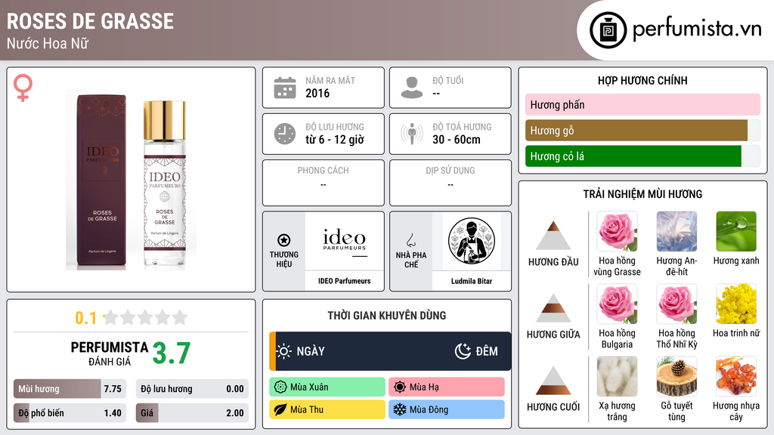Click the star badge icon above Thương hiệu
This screenshot has height=435, width=774.
284,240
